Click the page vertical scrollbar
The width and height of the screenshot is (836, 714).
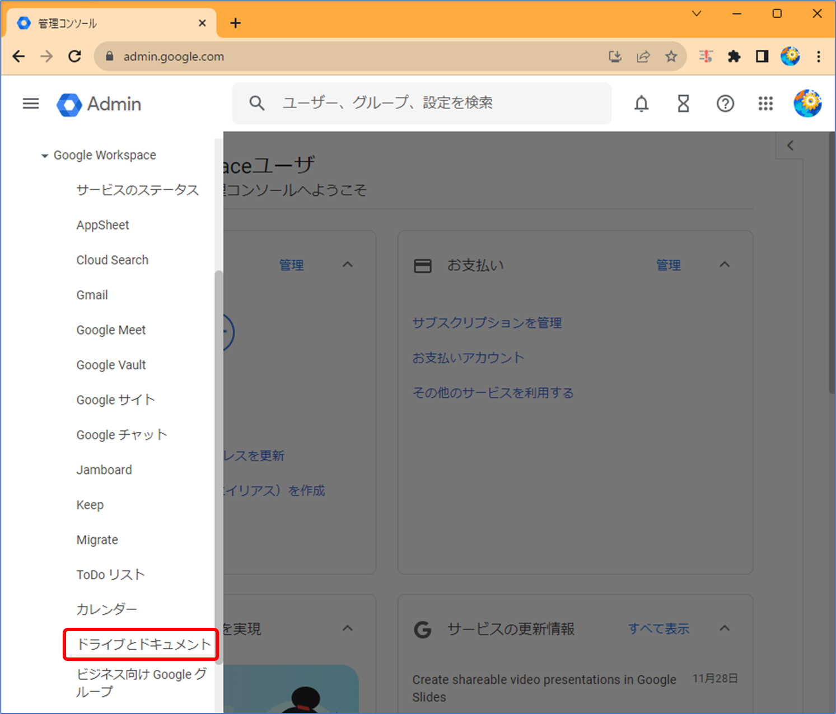point(832,263)
